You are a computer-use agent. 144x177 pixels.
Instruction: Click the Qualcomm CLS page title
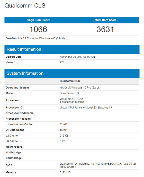[25, 6]
